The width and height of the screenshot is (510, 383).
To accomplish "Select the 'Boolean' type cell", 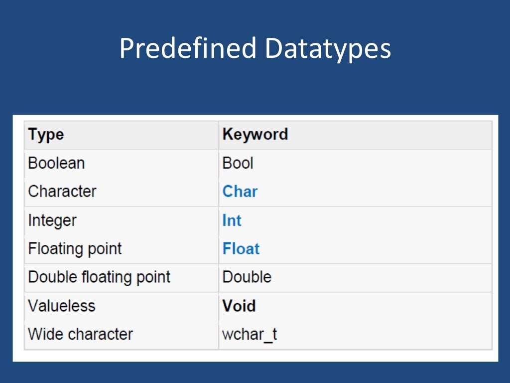I will coord(56,163).
